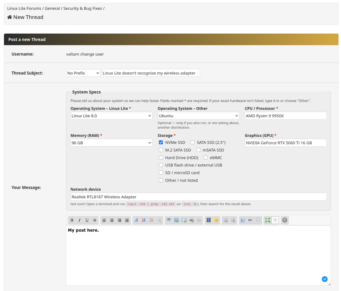Maximize the editor with green arrows icon
Viewport: 341px width, 291px height.
(267, 220)
